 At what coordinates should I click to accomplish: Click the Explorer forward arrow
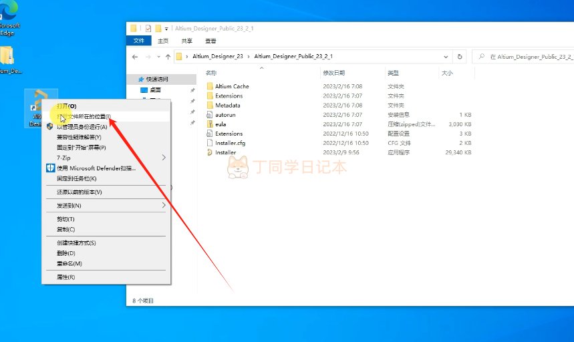[x=148, y=57]
